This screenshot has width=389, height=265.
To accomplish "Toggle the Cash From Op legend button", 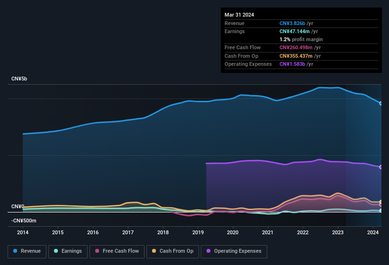I will (172, 251).
